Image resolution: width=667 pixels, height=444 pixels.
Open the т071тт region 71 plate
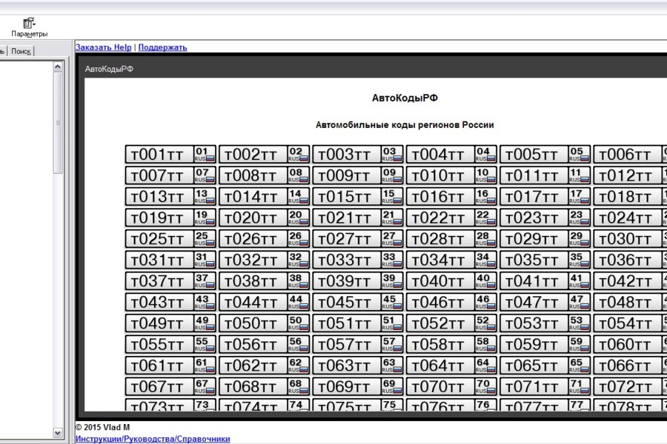545,386
